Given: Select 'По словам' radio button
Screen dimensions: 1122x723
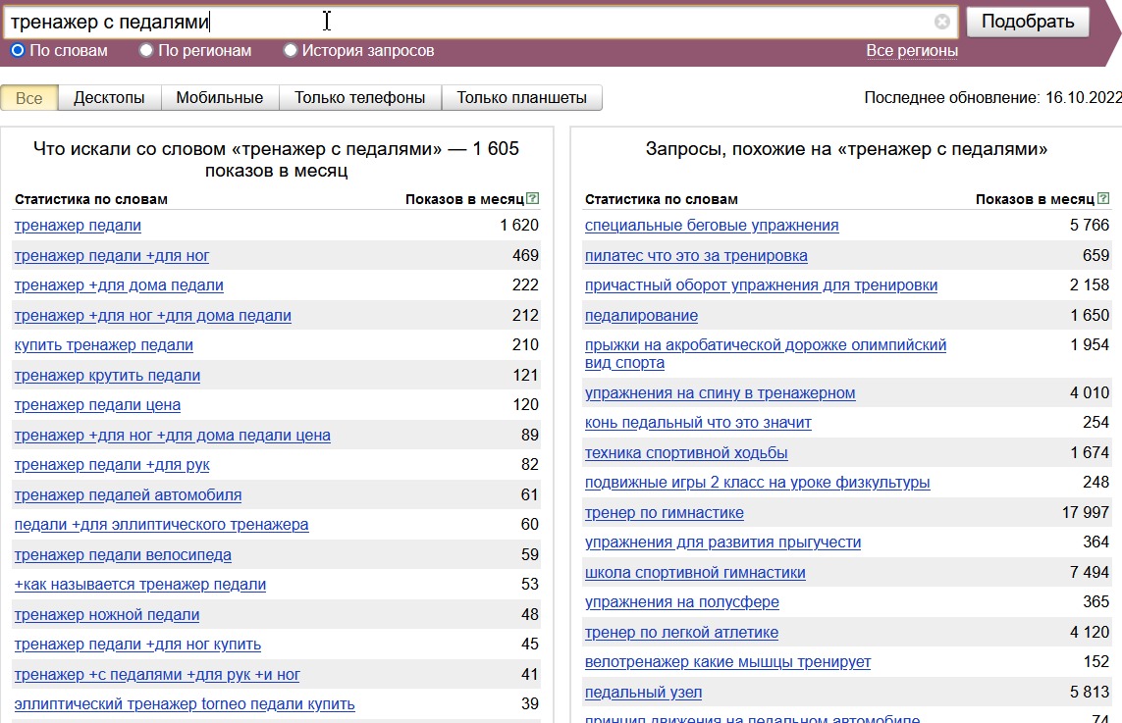Looking at the screenshot, I should (x=18, y=50).
